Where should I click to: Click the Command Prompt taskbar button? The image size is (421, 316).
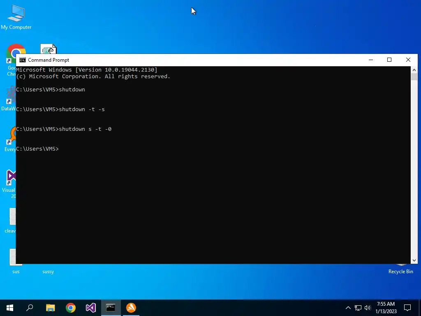coord(111,308)
